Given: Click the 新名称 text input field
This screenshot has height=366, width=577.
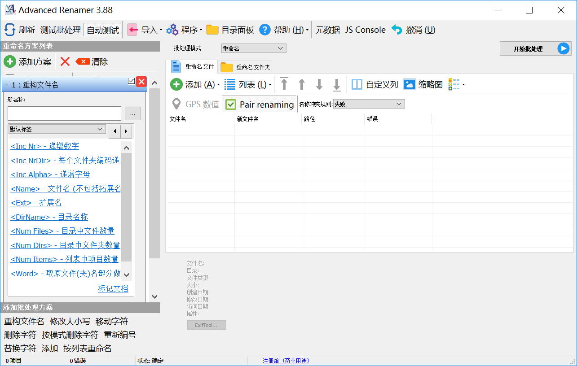Looking at the screenshot, I should coord(65,113).
